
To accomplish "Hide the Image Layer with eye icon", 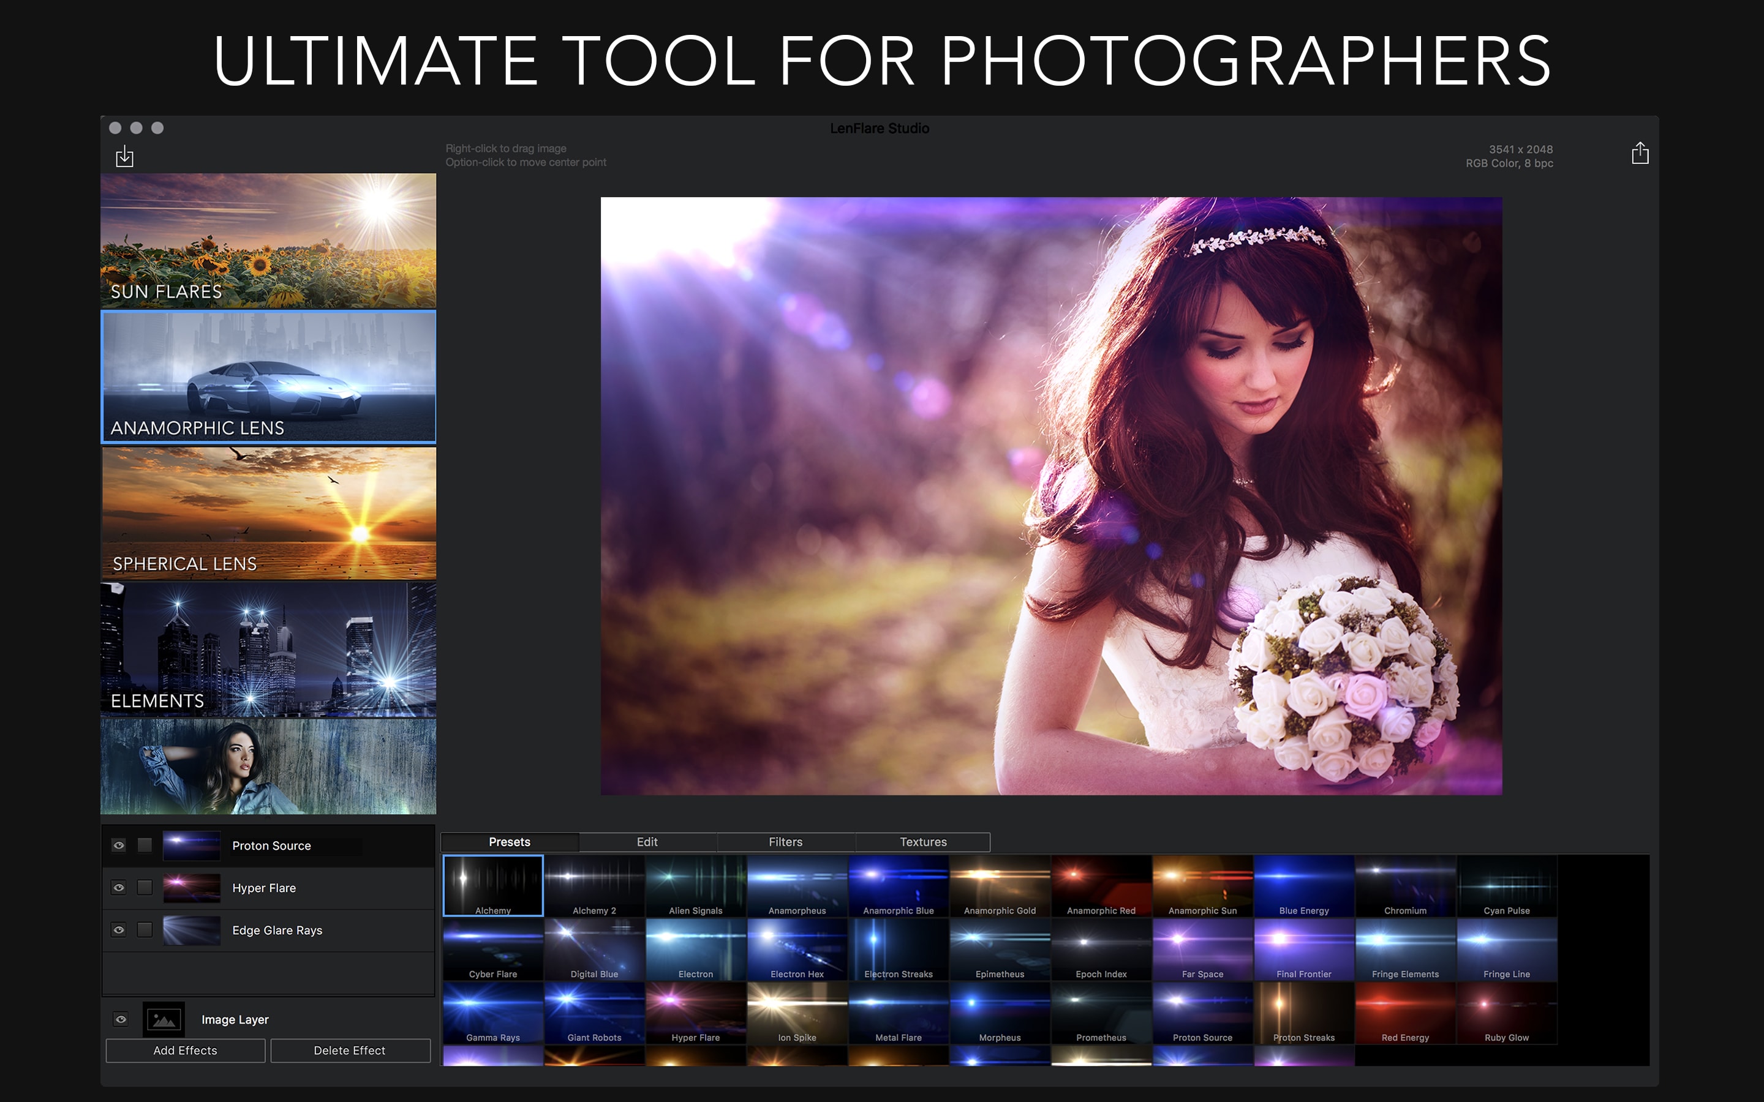I will 121,1019.
